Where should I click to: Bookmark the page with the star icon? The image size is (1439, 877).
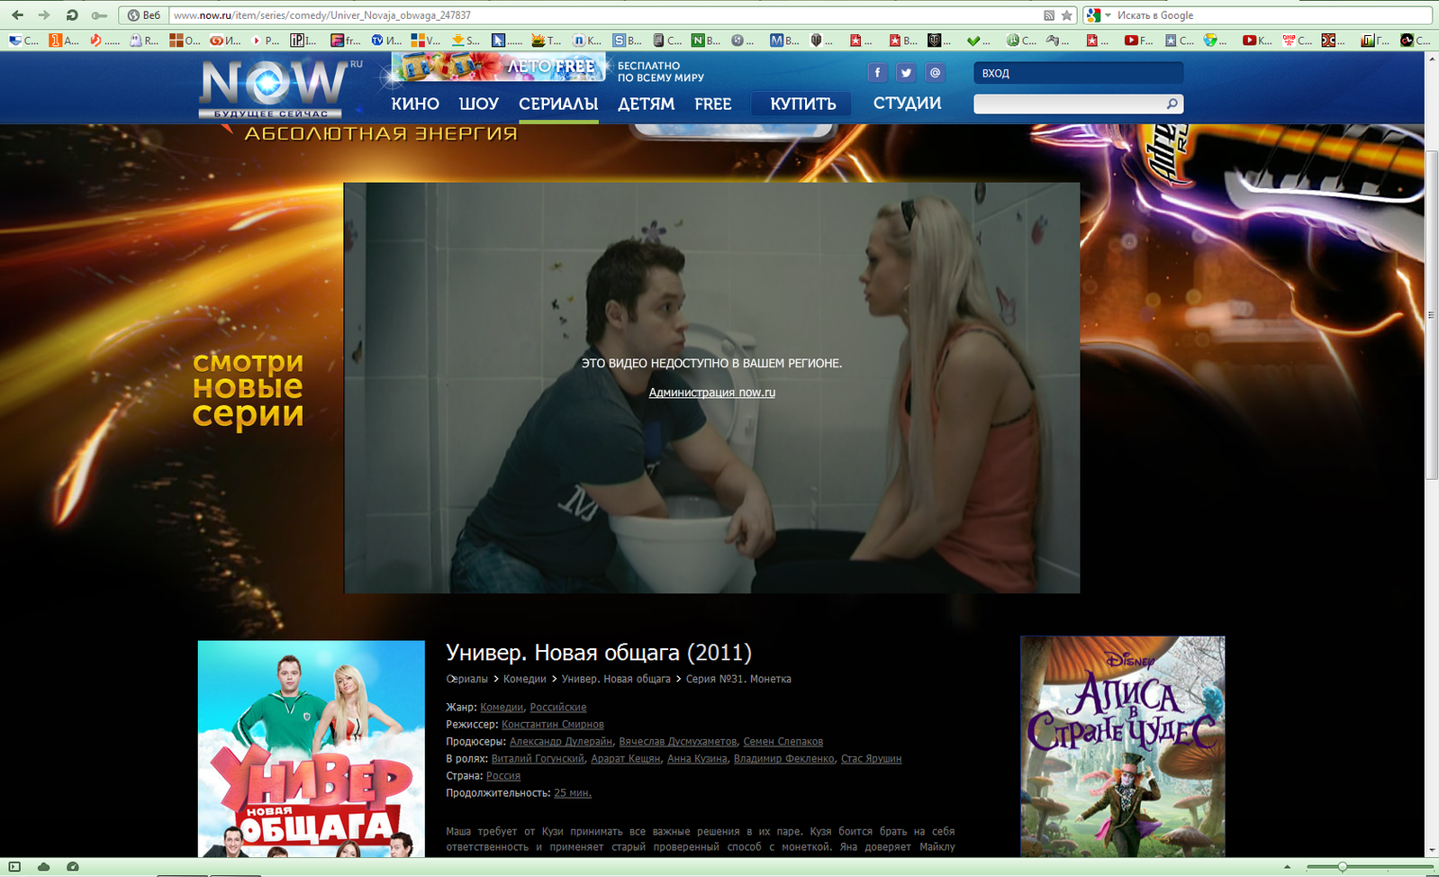[x=1067, y=15]
